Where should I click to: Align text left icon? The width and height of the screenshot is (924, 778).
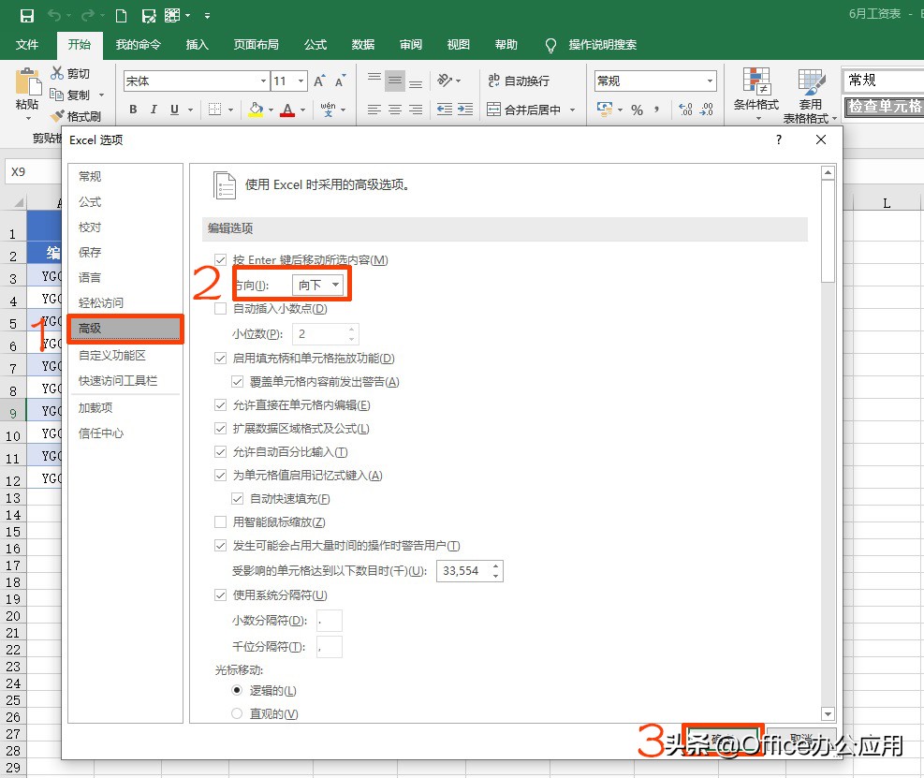click(374, 110)
